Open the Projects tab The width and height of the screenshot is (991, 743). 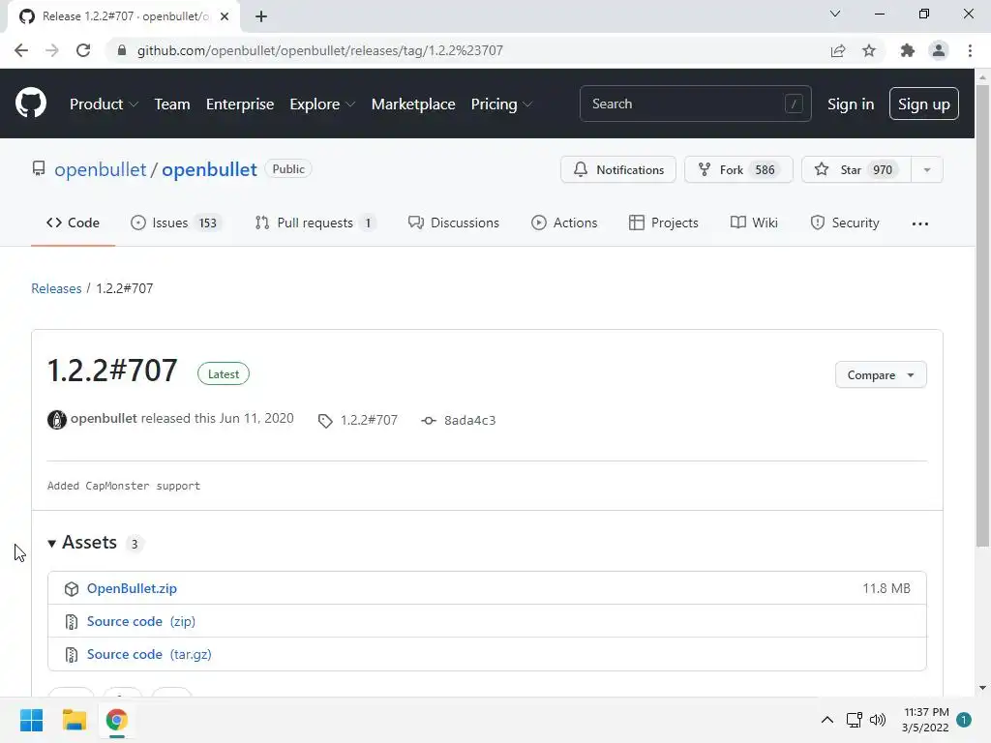coord(664,223)
